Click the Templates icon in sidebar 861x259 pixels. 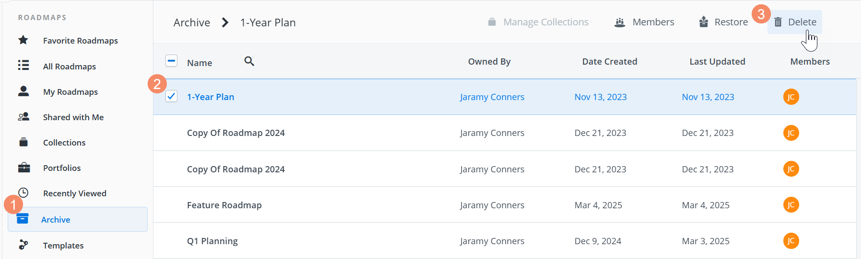23,245
